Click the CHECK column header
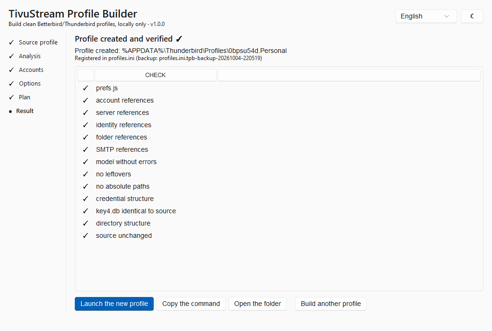 point(156,75)
